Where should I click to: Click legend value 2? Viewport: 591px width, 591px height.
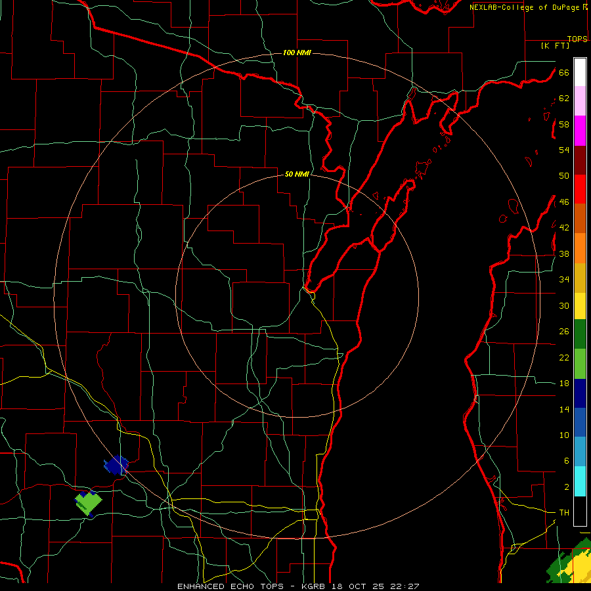[567, 487]
